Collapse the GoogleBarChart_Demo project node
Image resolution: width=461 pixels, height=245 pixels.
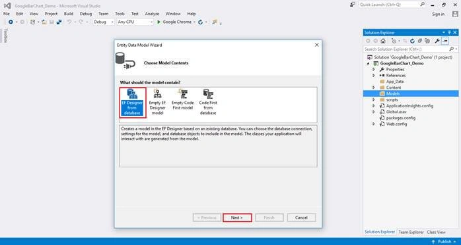(369, 63)
